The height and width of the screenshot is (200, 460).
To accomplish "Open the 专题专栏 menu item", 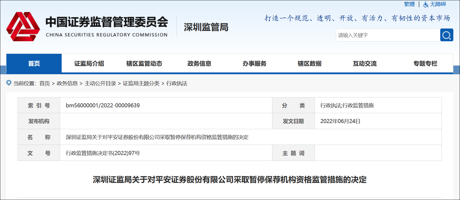I will click(x=425, y=63).
